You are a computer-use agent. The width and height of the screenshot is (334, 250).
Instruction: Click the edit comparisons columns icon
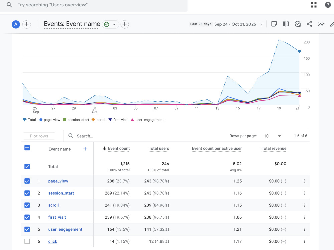[x=286, y=24]
